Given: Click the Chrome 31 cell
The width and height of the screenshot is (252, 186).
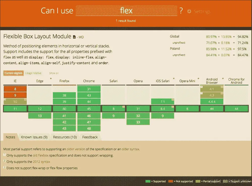Looking at the screenshot, I should (x=89, y=89).
